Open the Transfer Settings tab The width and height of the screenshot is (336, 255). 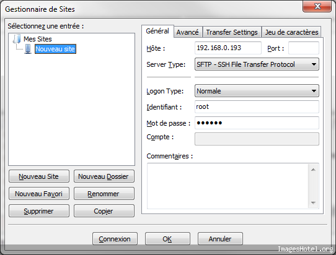[x=232, y=32]
